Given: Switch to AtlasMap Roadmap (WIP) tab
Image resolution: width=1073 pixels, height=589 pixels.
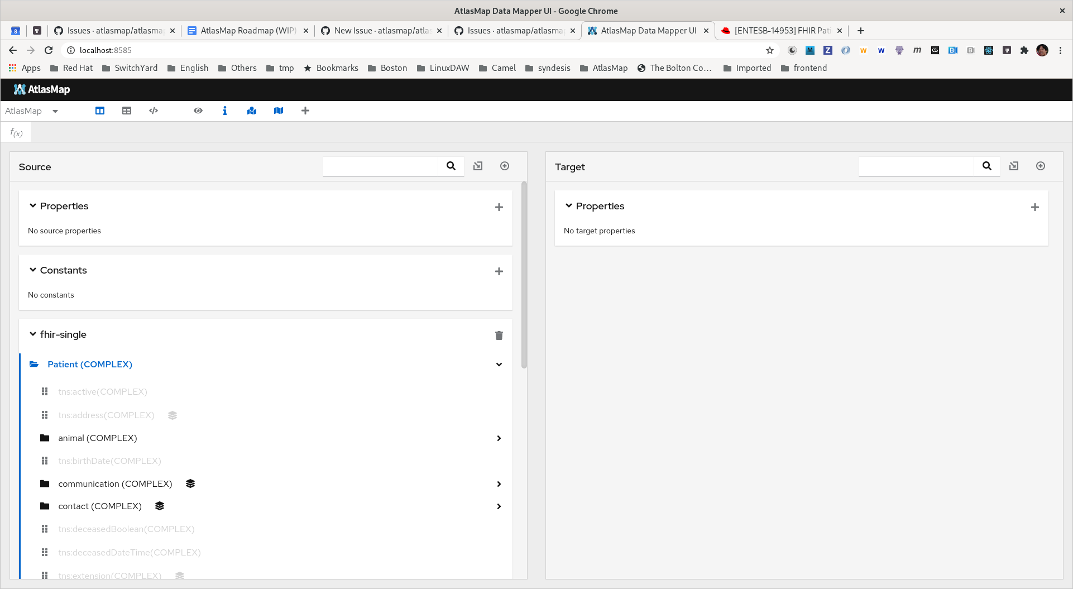Looking at the screenshot, I should [x=248, y=31].
